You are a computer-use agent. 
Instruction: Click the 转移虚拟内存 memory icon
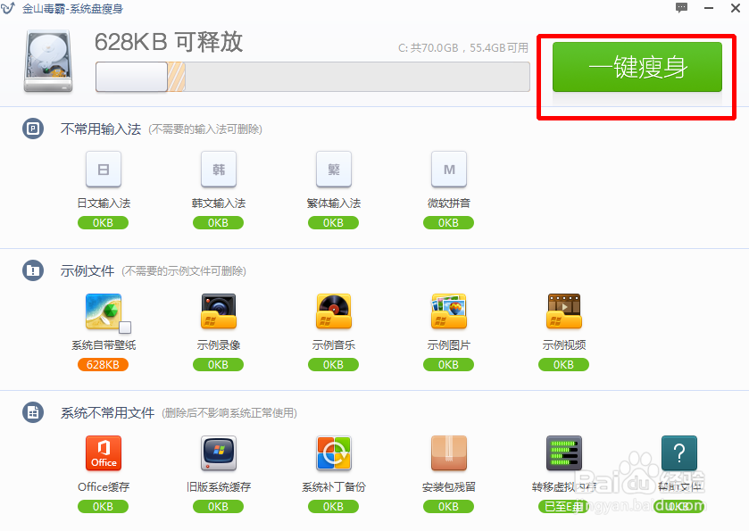point(563,453)
